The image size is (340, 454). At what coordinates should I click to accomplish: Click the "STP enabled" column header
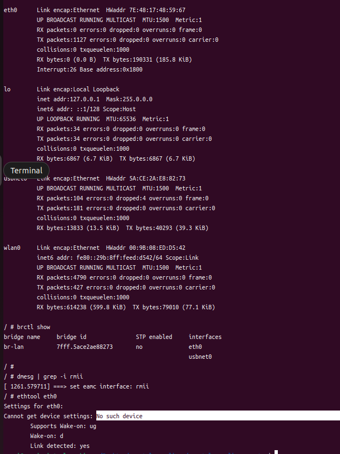click(154, 337)
